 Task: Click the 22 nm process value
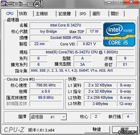(39, 44)
